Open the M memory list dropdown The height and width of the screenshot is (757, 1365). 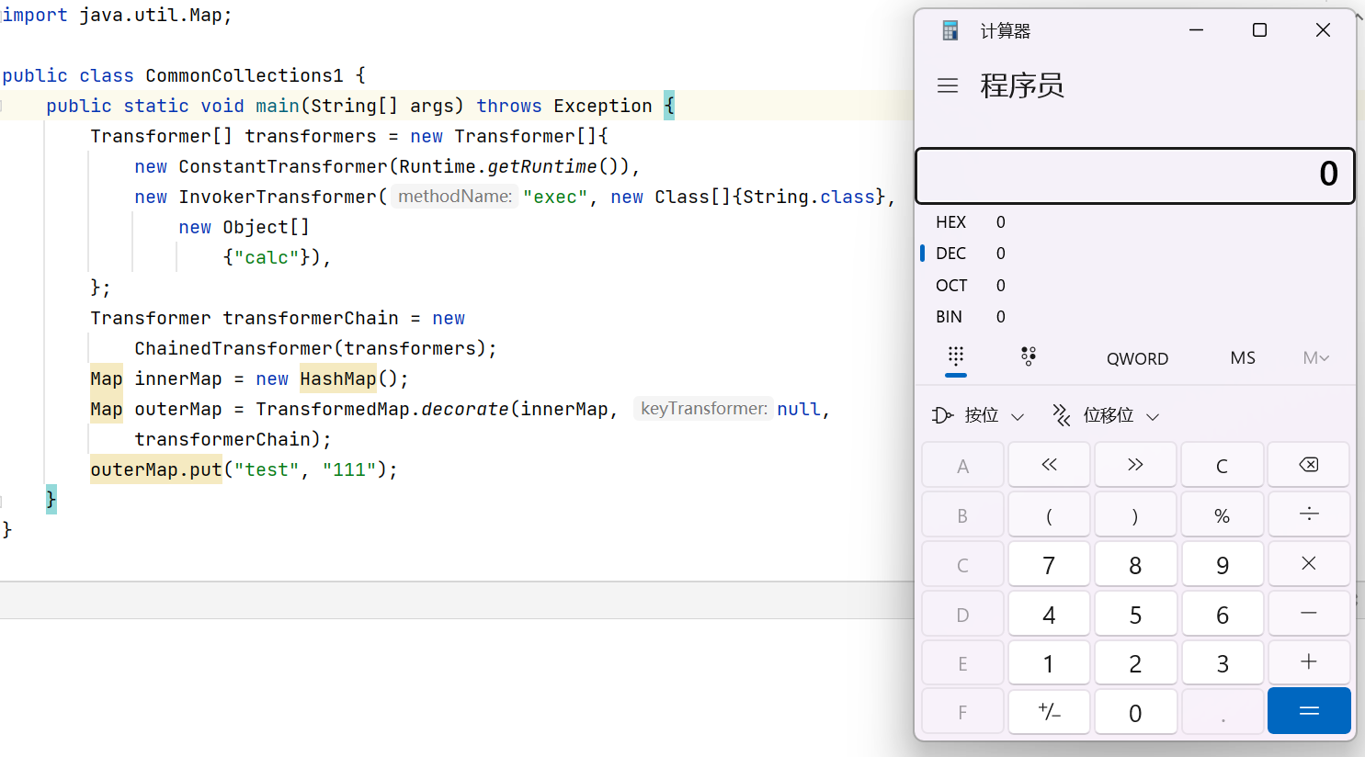pyautogui.click(x=1315, y=358)
